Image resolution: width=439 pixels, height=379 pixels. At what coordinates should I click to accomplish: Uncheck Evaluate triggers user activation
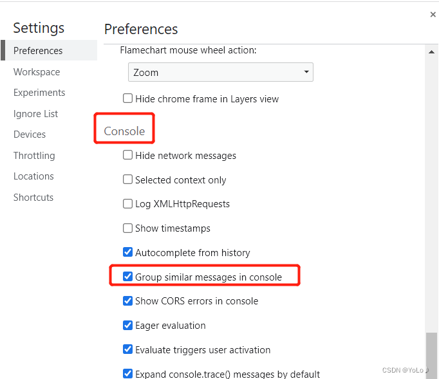pos(128,349)
